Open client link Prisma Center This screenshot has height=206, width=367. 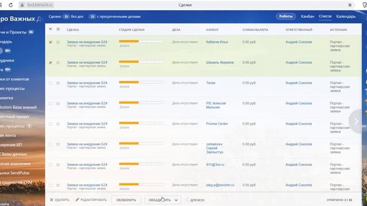pyautogui.click(x=217, y=124)
